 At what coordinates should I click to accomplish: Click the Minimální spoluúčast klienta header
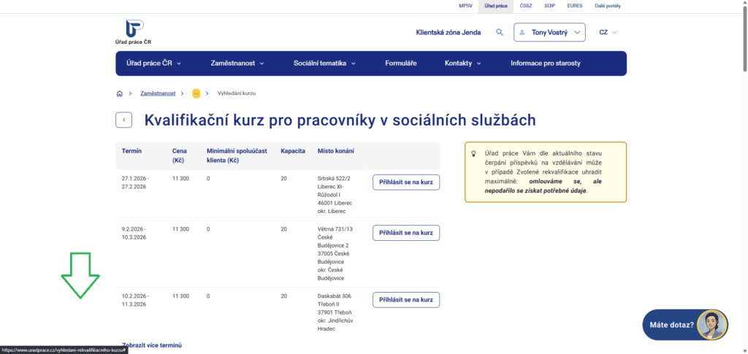click(237, 155)
